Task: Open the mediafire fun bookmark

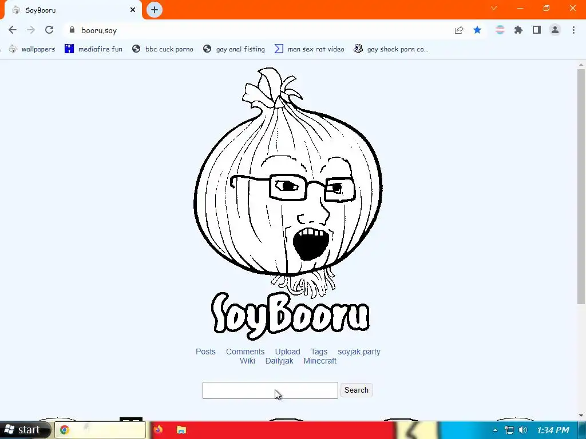Action: click(93, 49)
